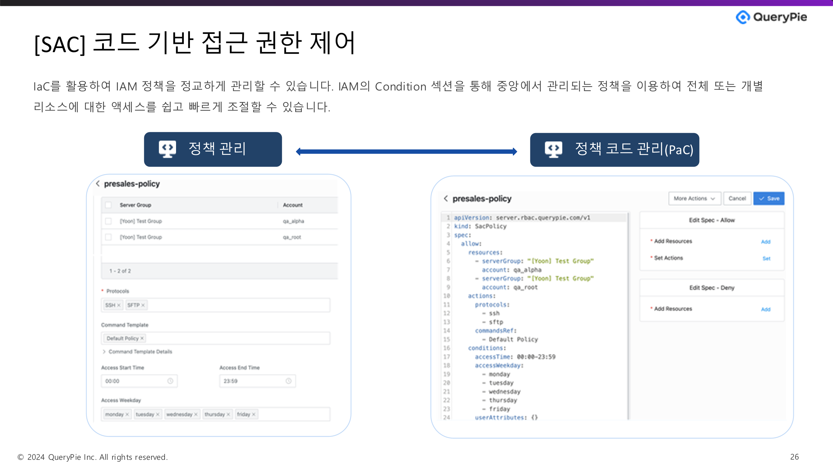Check the qa_root account row checkbox
The height and width of the screenshot is (469, 833).
pyautogui.click(x=108, y=237)
